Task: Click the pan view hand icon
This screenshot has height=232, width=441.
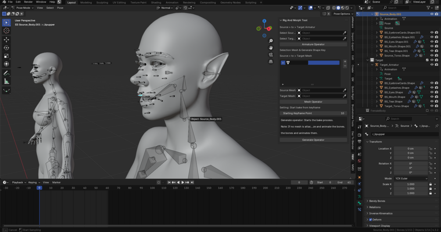Action: (271, 48)
